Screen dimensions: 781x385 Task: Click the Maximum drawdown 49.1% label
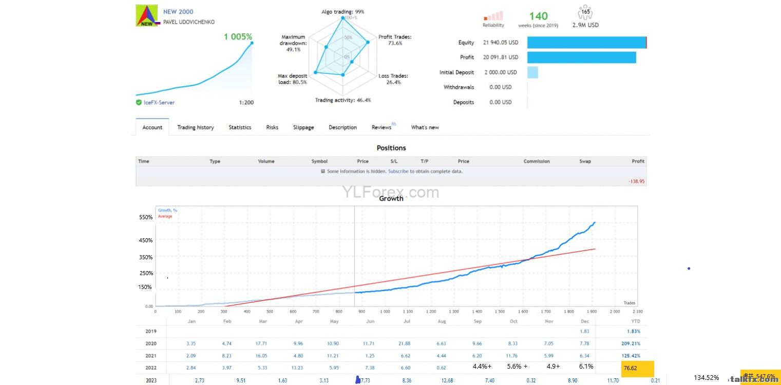coord(294,43)
